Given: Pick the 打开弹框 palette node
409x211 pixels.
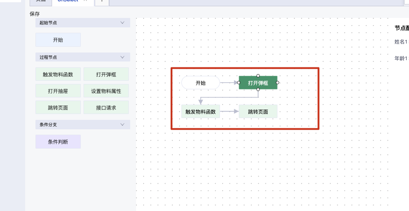Looking at the screenshot, I should (106, 75).
